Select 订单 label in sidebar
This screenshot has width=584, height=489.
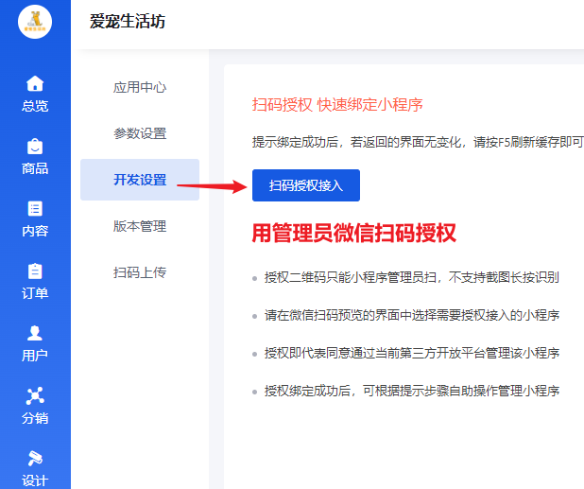(35, 293)
